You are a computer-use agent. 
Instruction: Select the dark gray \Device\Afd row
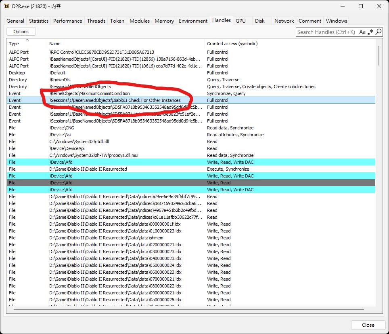coord(191,183)
